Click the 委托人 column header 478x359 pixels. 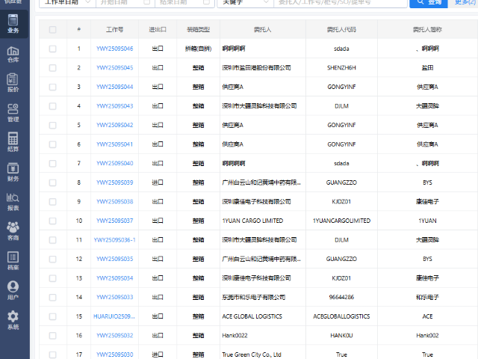pos(263,30)
